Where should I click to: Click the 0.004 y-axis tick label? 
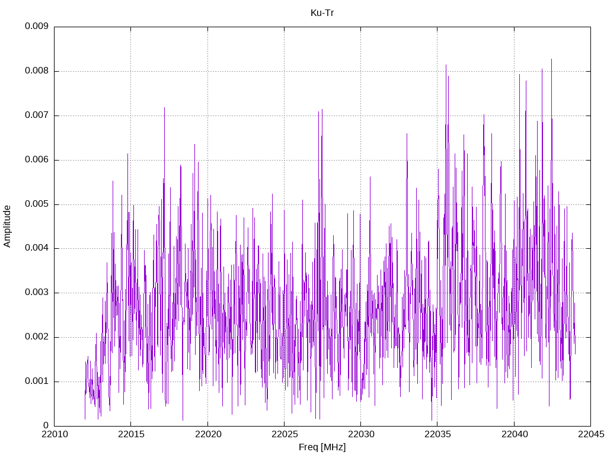[x=36, y=248]
